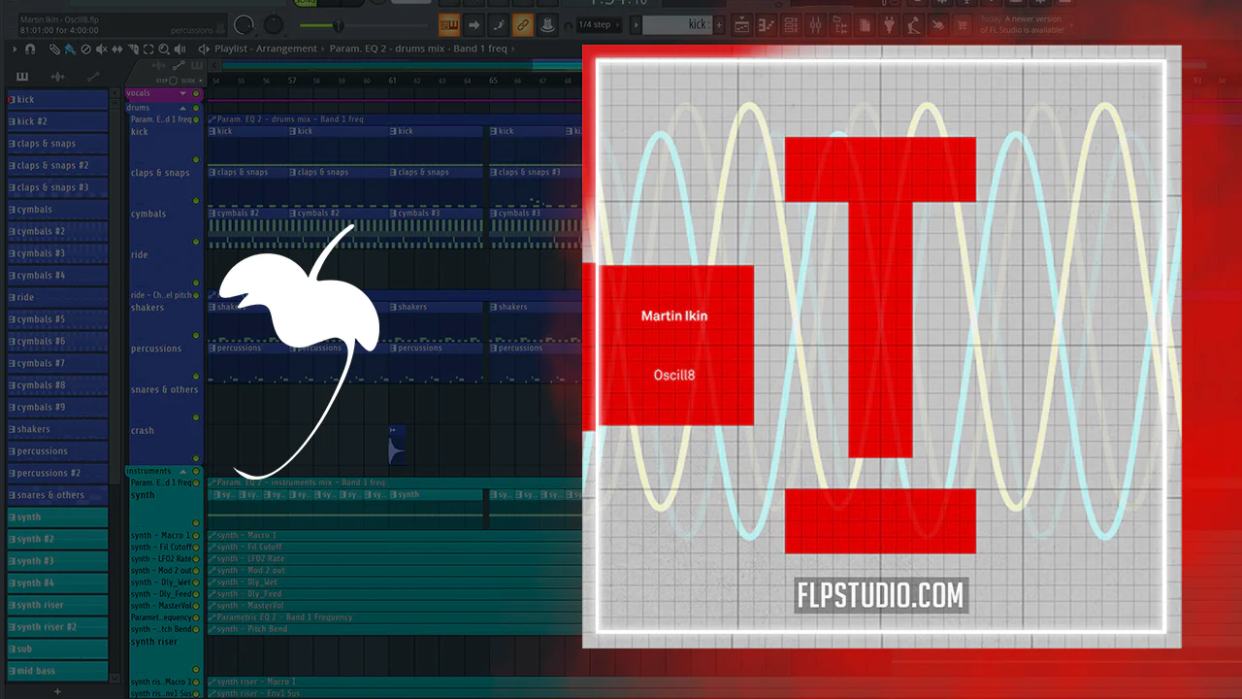Toggle the playlist magnet snap icon
Viewport: 1242px width, 699px height.
tap(31, 49)
